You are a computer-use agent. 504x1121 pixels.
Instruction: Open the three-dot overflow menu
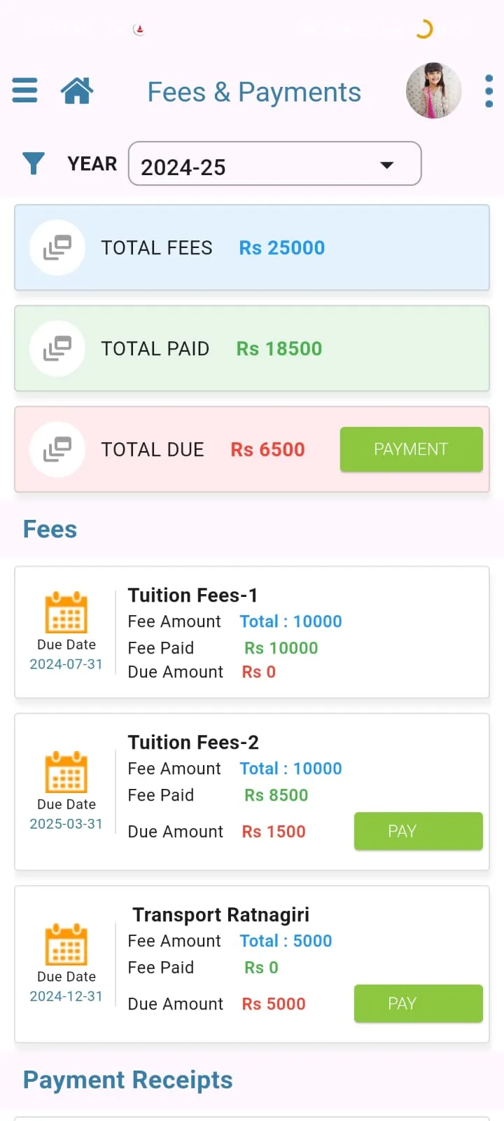[489, 91]
